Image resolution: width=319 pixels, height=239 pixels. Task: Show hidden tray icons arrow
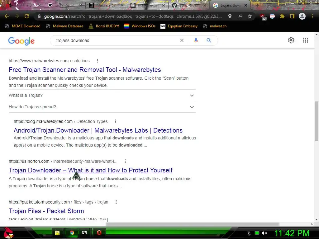(x=249, y=233)
